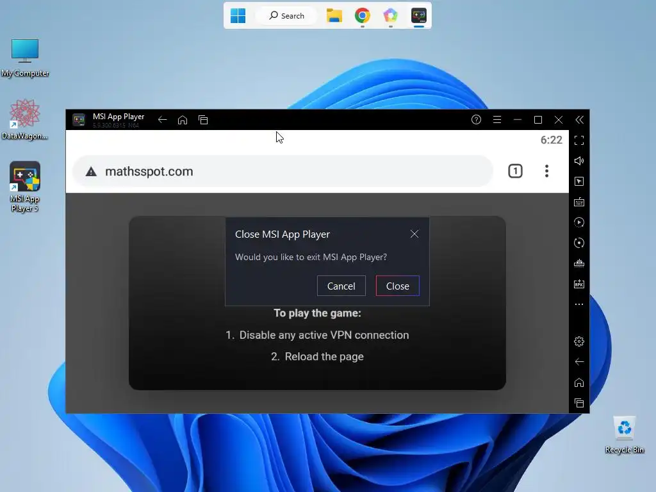
Task: Click the cursor lock icon in sidebar
Action: click(x=579, y=181)
